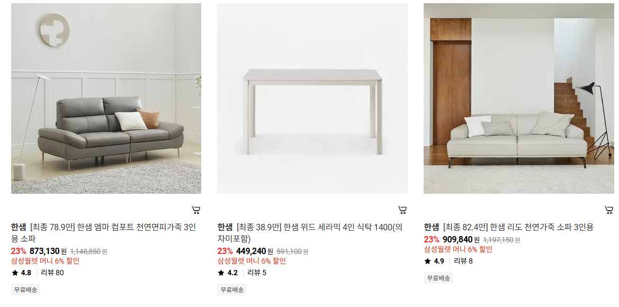Open 한샘 위드 세라믹 4인 식탁 title

tap(310, 233)
